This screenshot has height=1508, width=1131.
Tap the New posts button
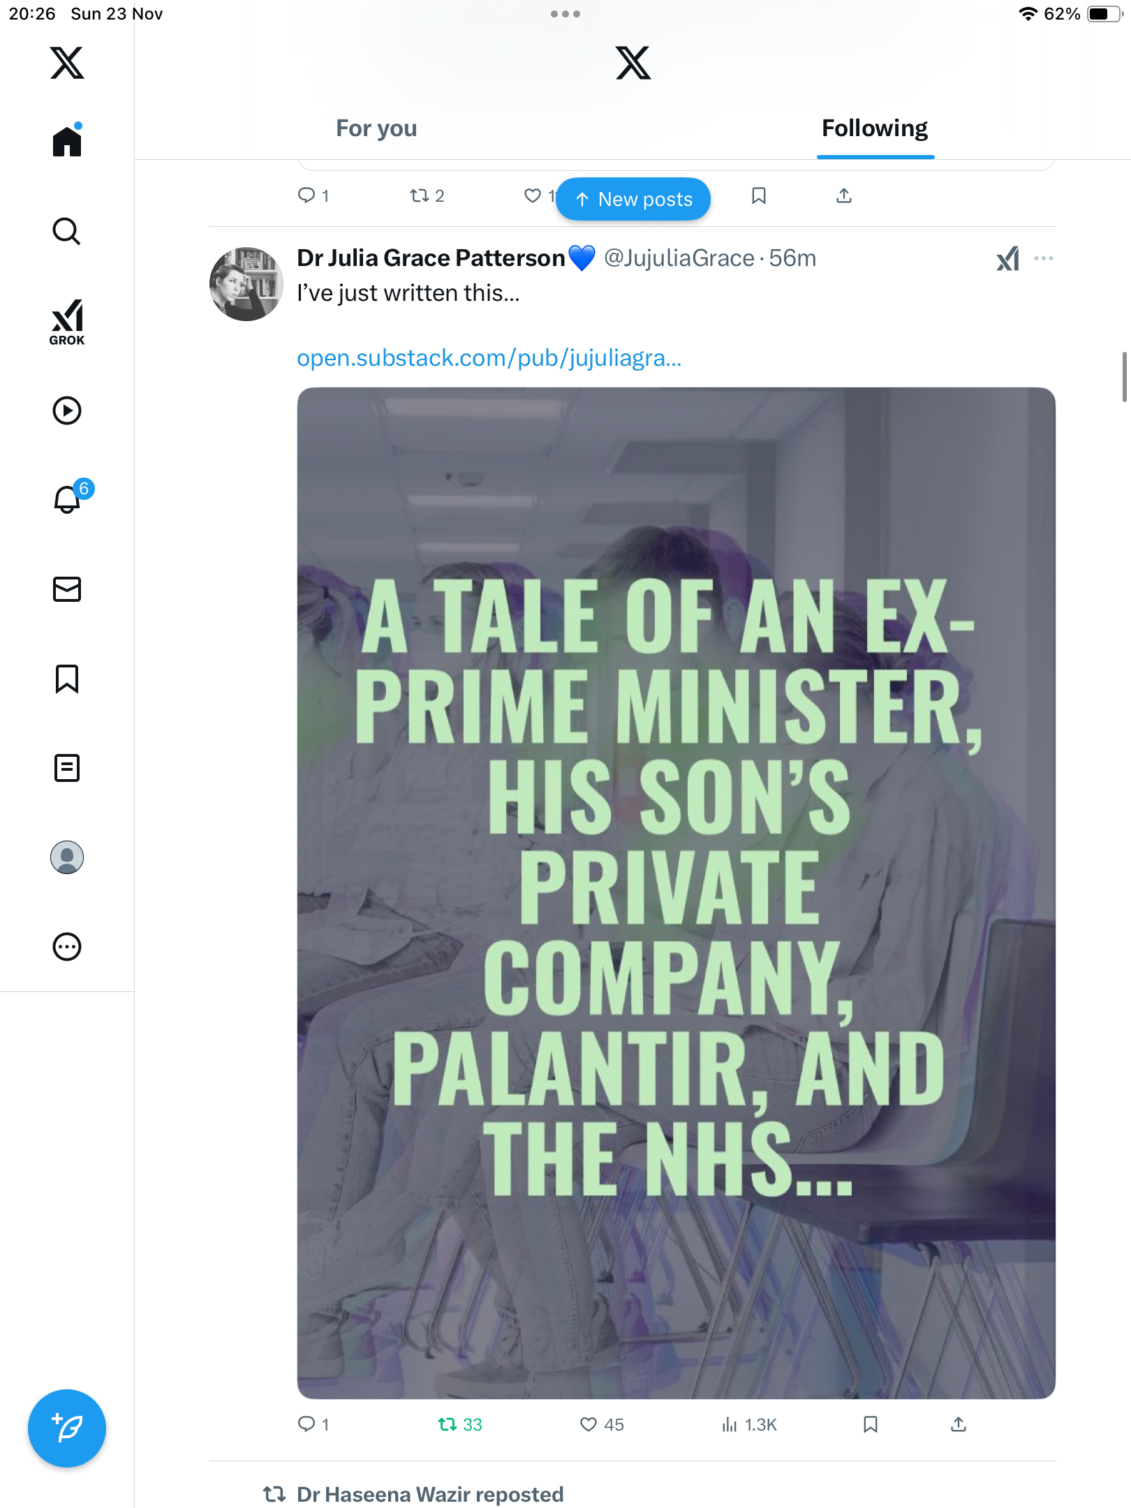633,200
